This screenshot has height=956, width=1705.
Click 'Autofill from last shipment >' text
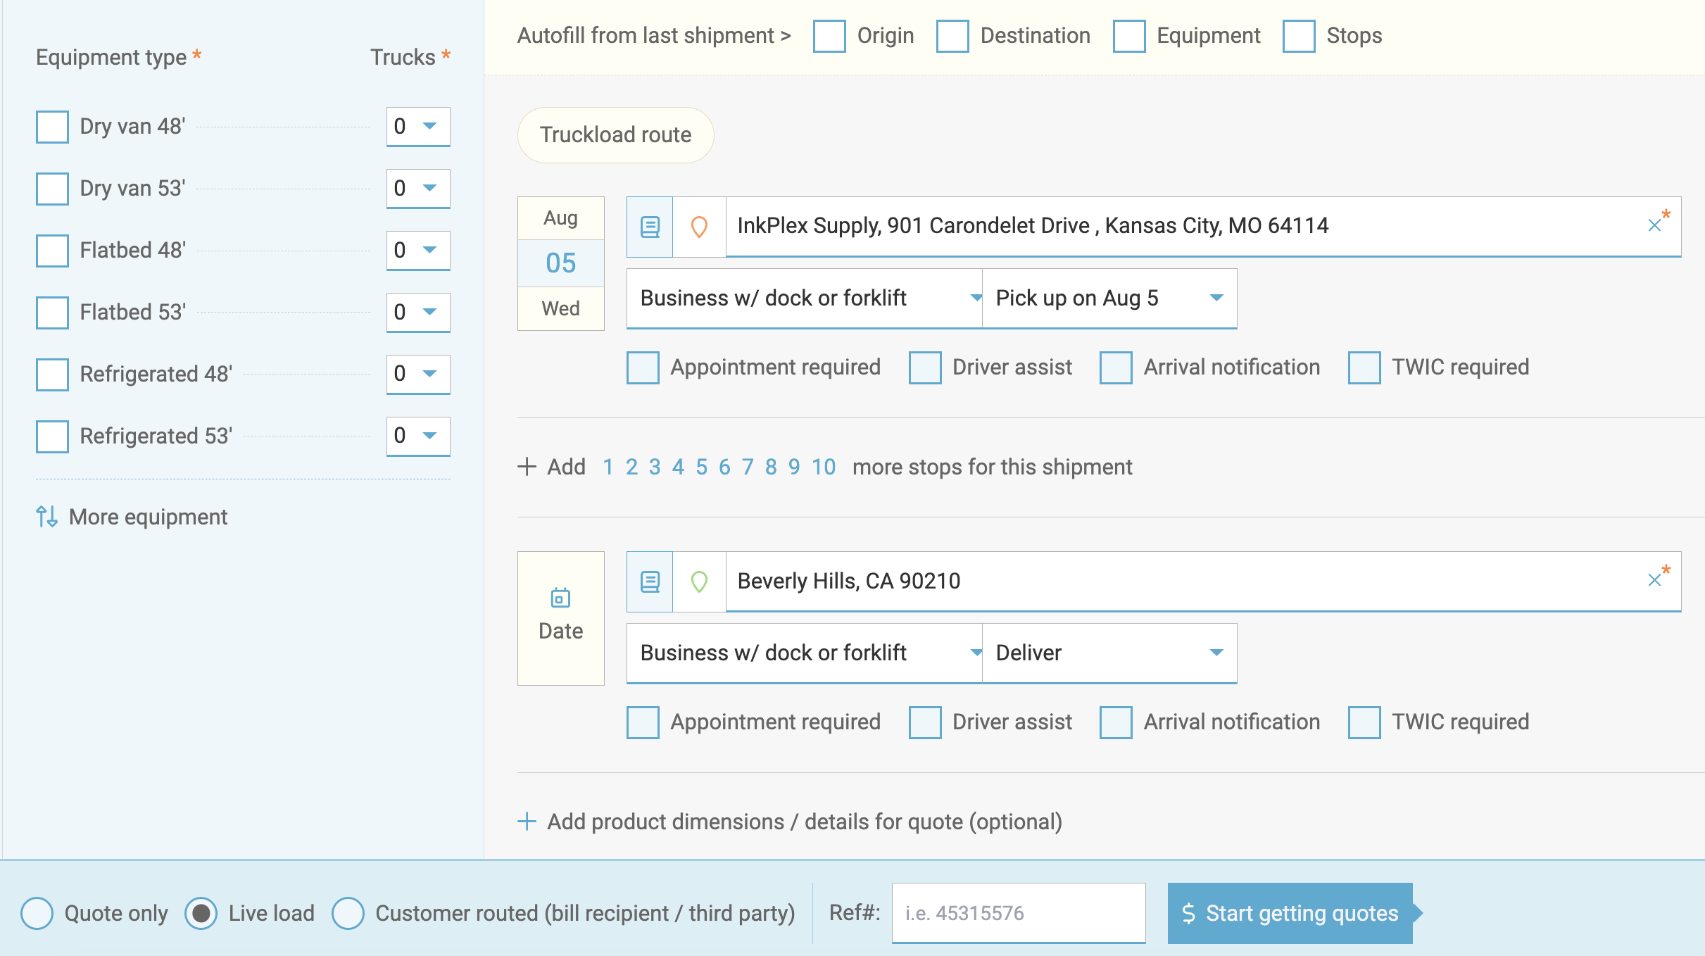click(x=654, y=36)
